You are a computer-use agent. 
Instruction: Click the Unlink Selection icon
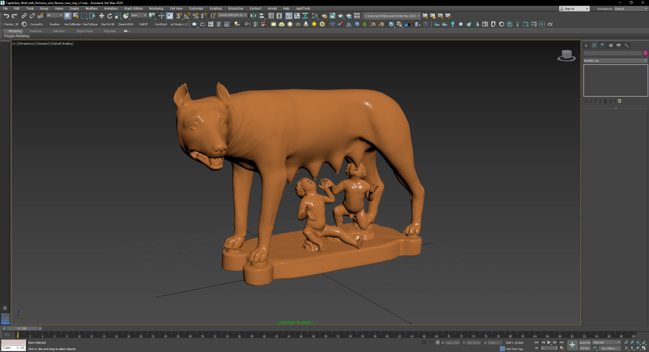coord(32,16)
